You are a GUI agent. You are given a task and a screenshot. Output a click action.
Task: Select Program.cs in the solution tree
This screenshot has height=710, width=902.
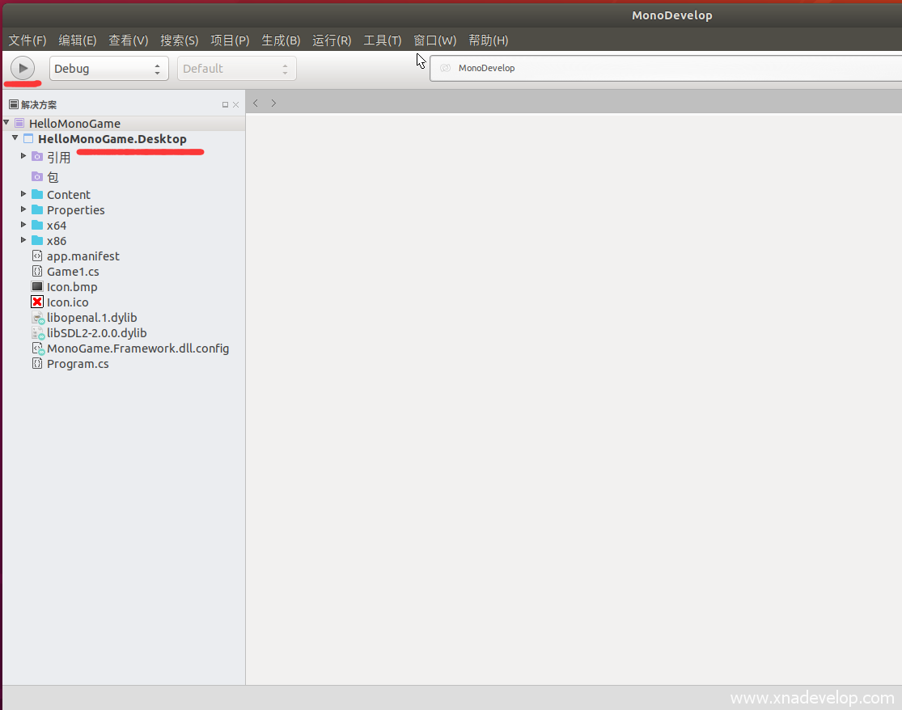coord(78,364)
